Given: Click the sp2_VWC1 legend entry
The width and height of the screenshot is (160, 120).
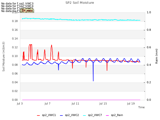Looking at the screenshot, I should point(46,115).
